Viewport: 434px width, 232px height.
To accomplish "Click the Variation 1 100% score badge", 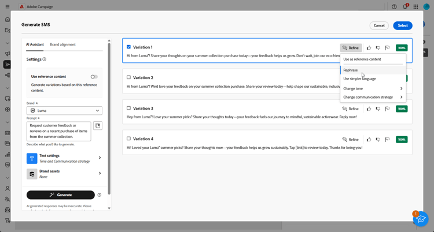I will (x=402, y=48).
